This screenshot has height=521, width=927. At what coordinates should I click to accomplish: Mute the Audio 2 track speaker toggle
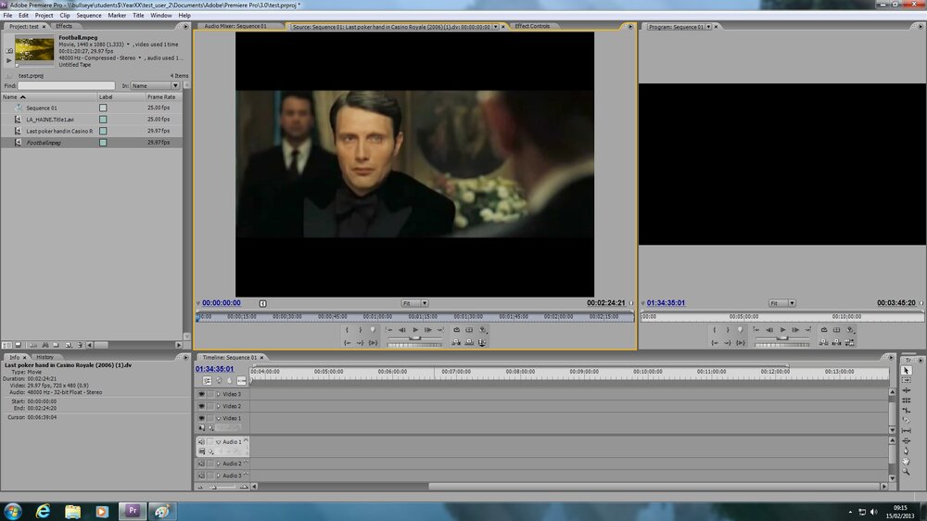(x=201, y=464)
